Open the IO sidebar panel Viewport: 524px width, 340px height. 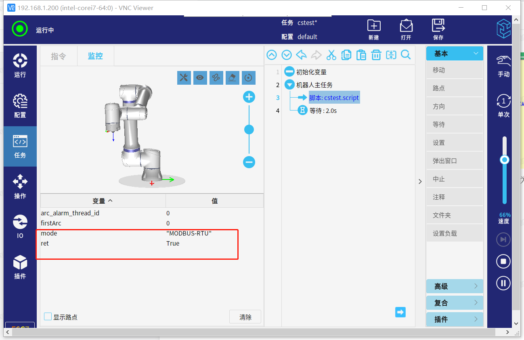pos(20,226)
